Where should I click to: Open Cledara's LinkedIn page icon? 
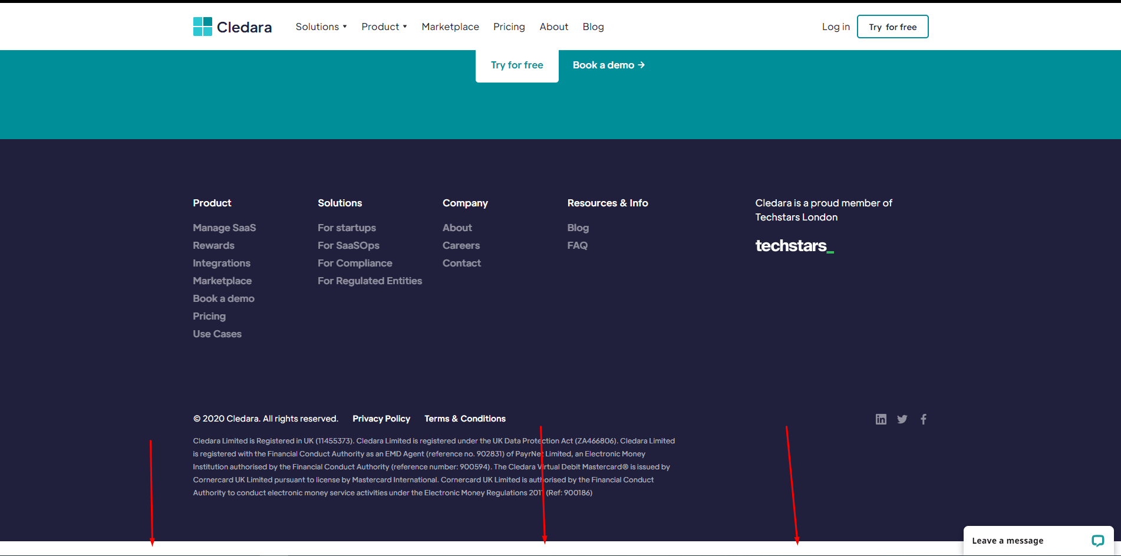(881, 419)
